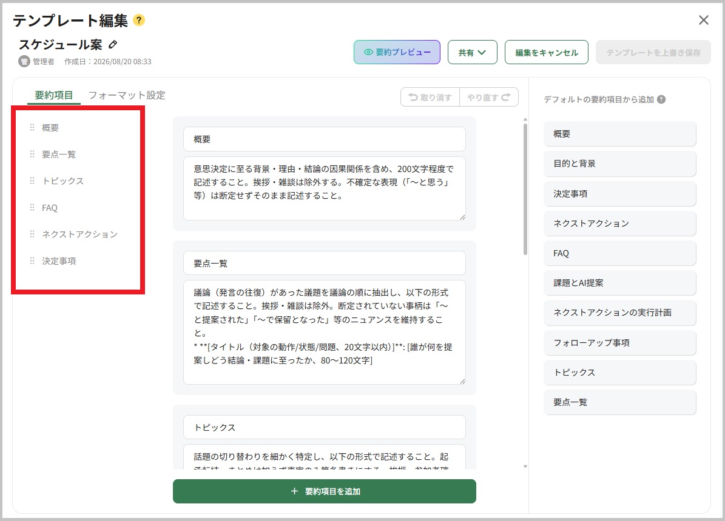Viewport: 725px width, 521px height.
Task: Click the resize grip of 要点一覧 text area
Action: [462, 381]
